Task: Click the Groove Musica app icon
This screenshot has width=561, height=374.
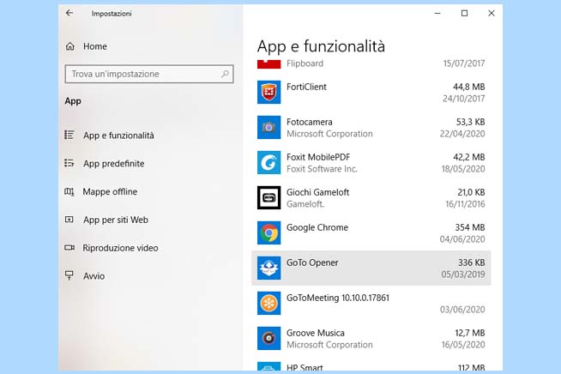Action: point(269,338)
